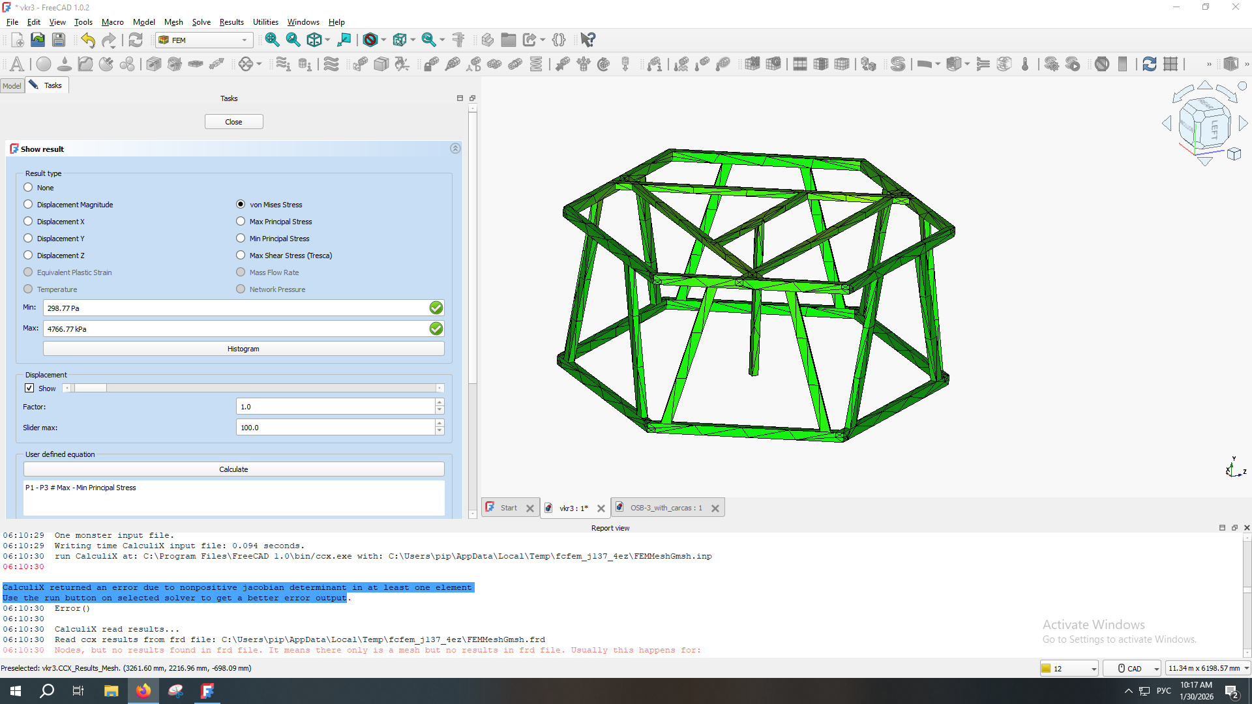The width and height of the screenshot is (1252, 704).
Task: Collapse the Show result panel
Action: point(455,149)
